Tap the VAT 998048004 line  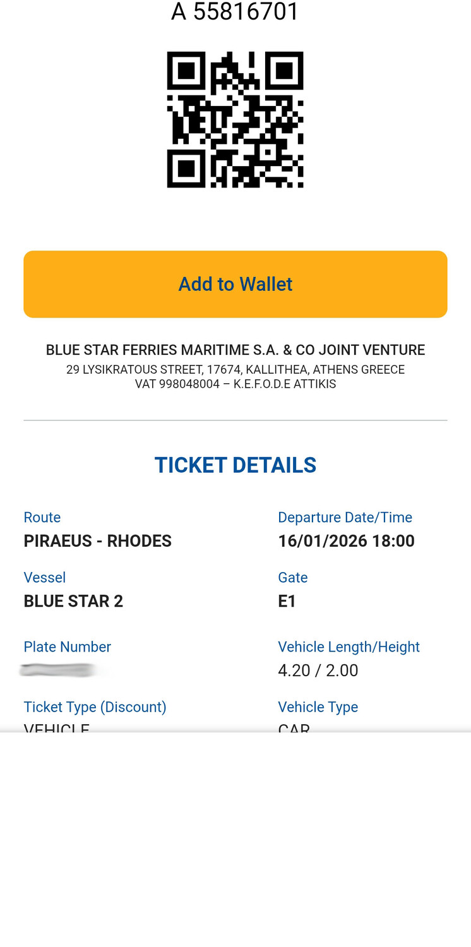[235, 384]
